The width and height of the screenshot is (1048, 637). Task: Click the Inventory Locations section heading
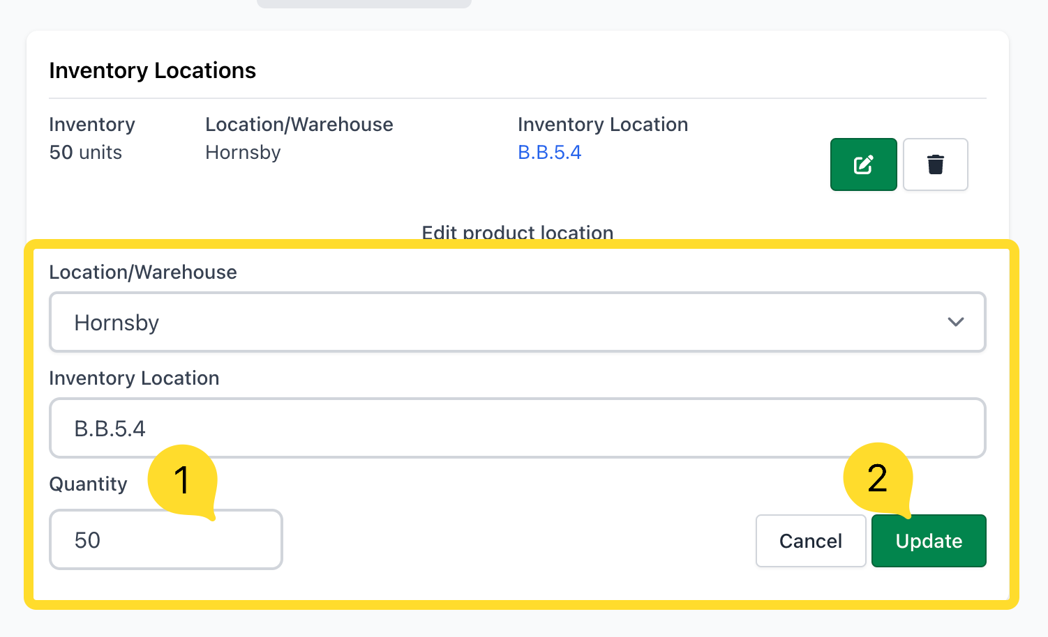pyautogui.click(x=152, y=70)
